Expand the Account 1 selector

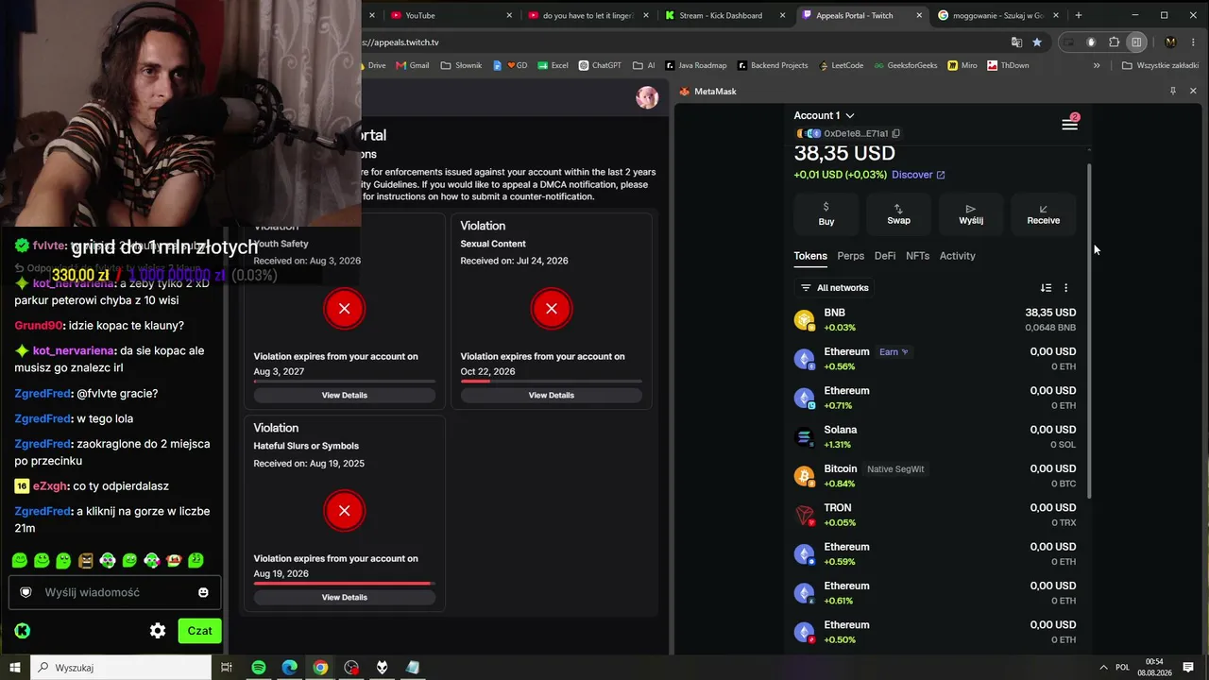(824, 115)
